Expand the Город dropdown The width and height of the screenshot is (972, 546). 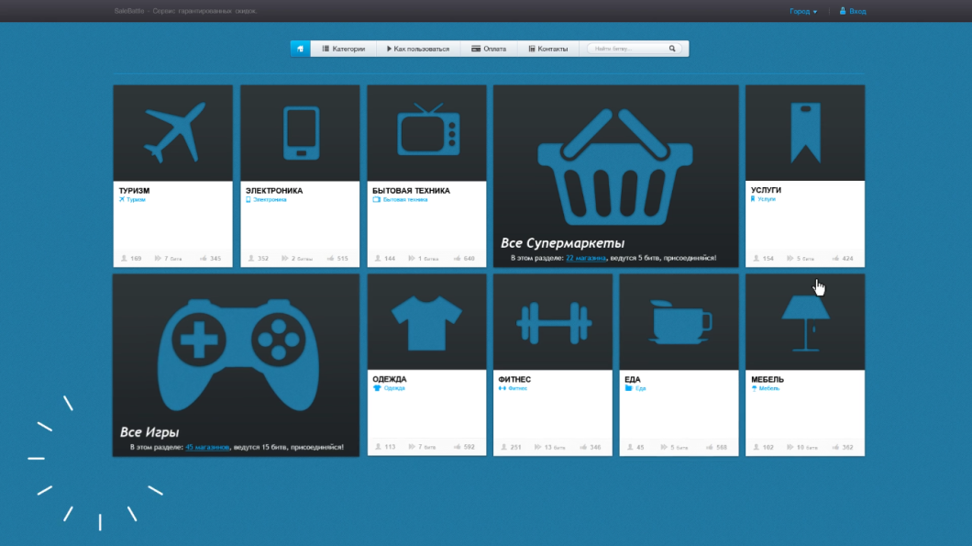(802, 12)
